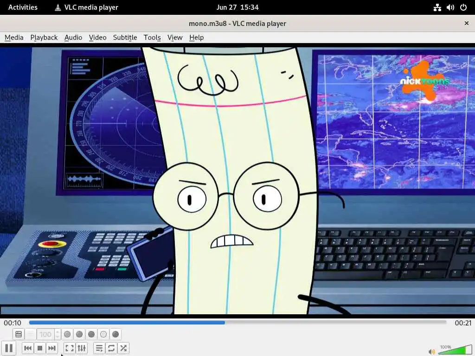
Task: Click the light-colored circular teletext button
Action: tap(103, 334)
